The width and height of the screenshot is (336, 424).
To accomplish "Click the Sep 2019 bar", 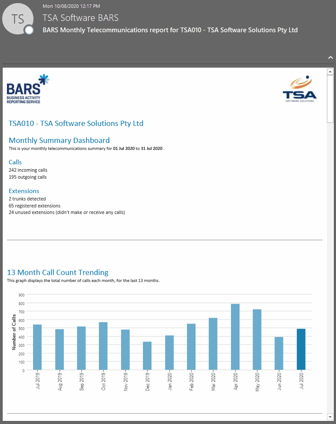I will tap(81, 348).
